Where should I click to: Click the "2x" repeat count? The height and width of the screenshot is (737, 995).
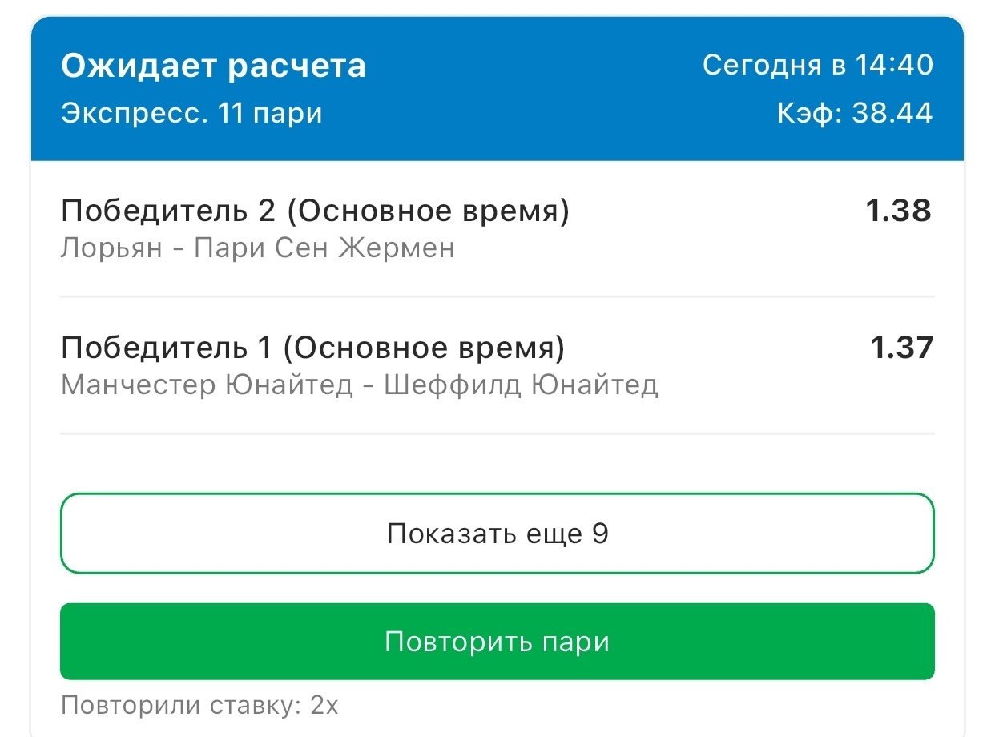(324, 706)
